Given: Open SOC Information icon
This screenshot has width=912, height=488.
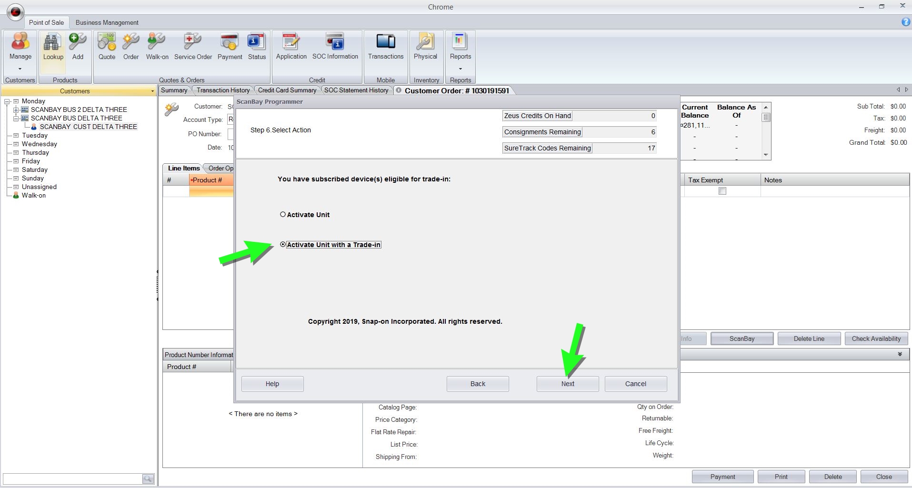Looking at the screenshot, I should 335,43.
